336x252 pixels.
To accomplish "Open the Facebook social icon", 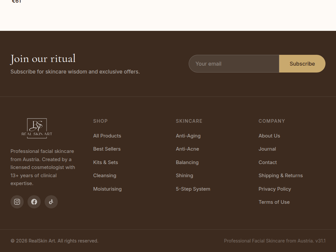I will coord(34,202).
